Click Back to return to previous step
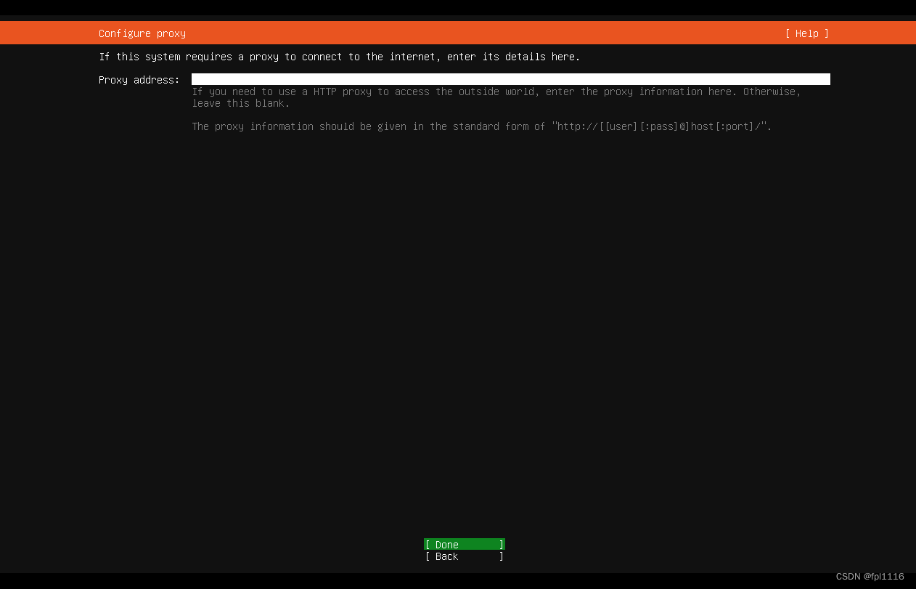 [x=464, y=556]
